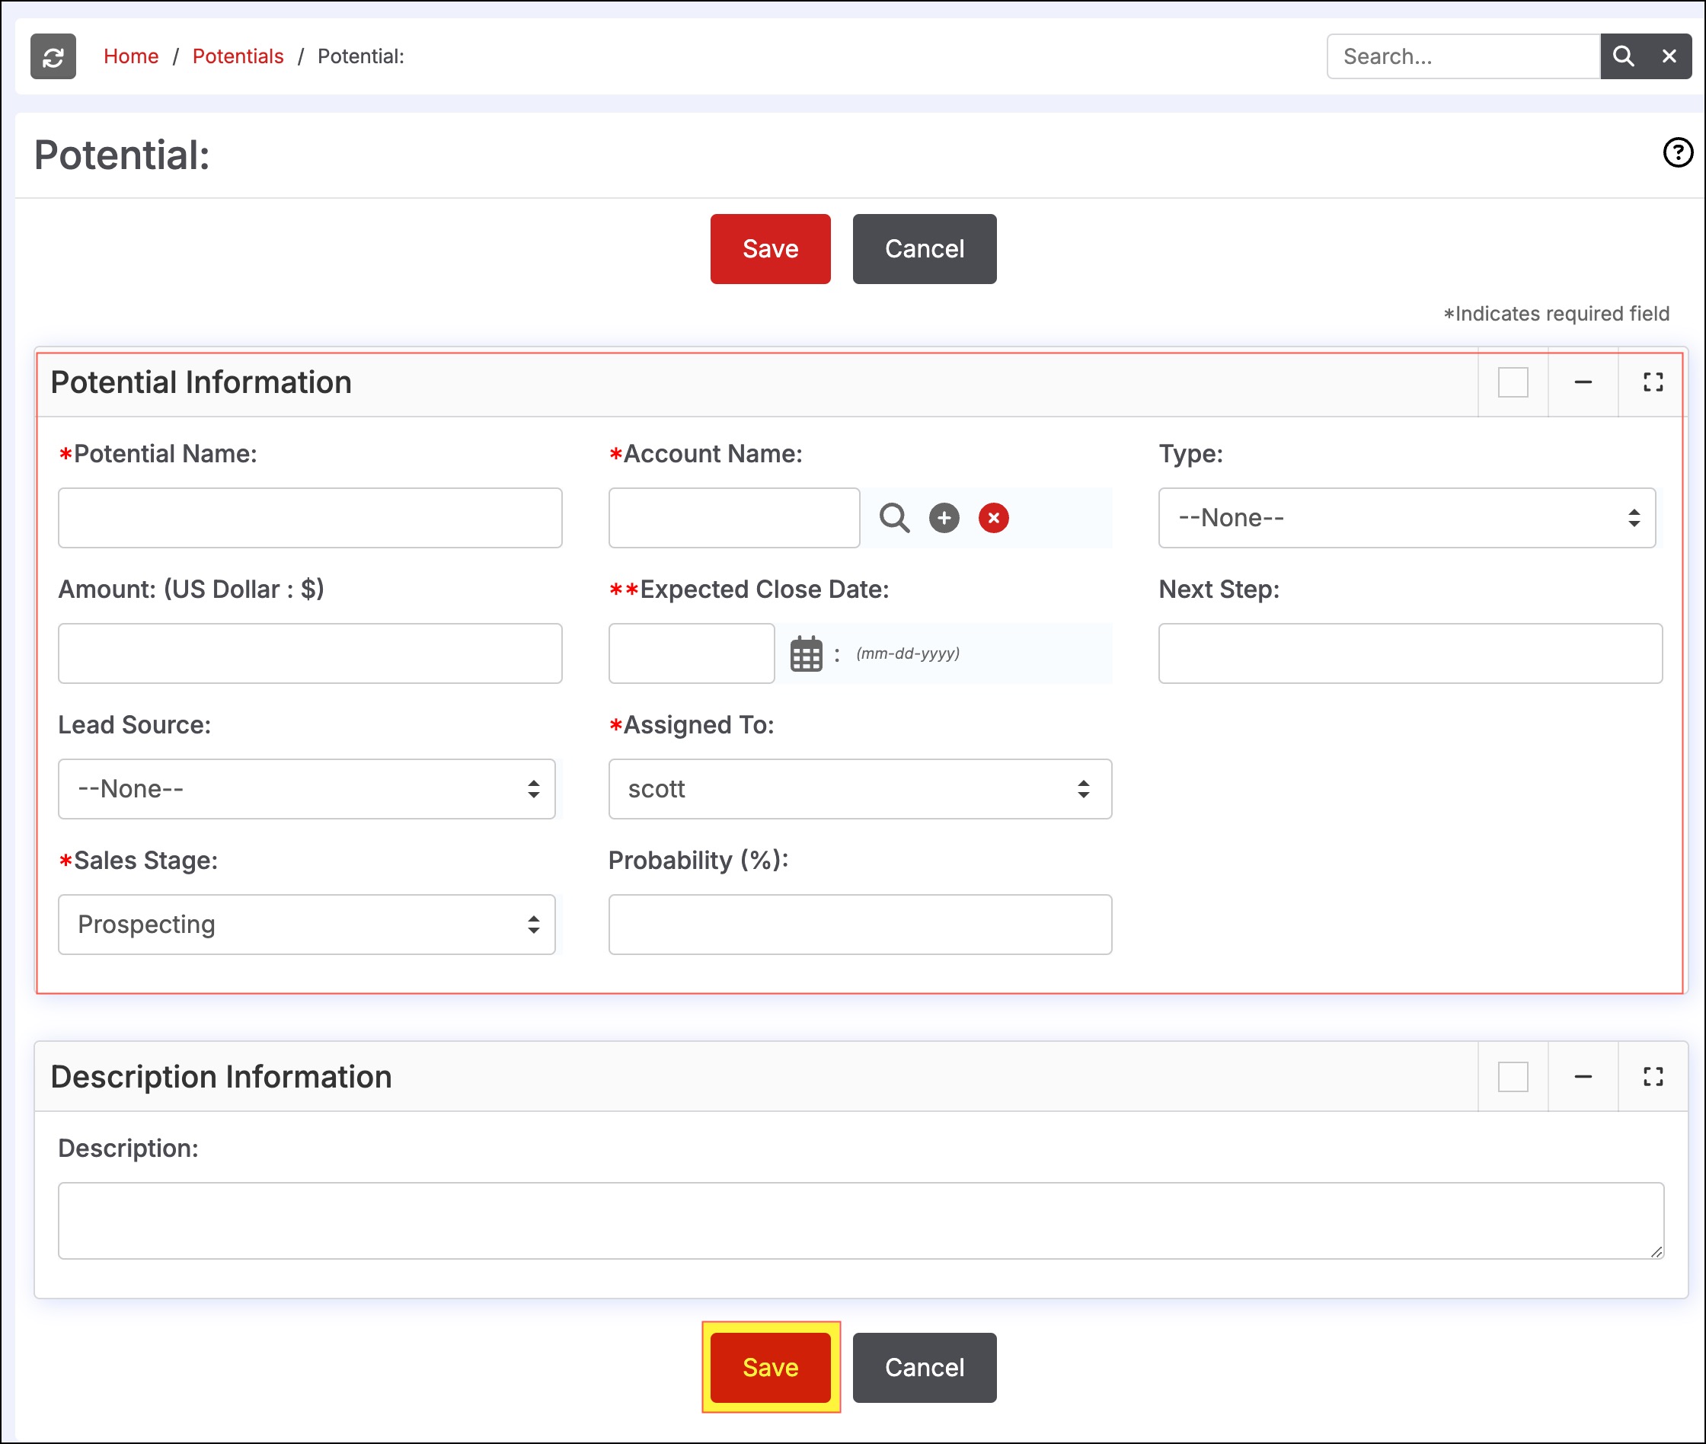This screenshot has height=1444, width=1706.
Task: Click the 'Potential Information' section title
Action: 201,382
